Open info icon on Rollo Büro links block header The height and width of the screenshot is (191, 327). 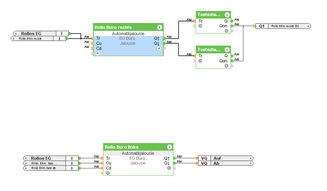point(170,147)
